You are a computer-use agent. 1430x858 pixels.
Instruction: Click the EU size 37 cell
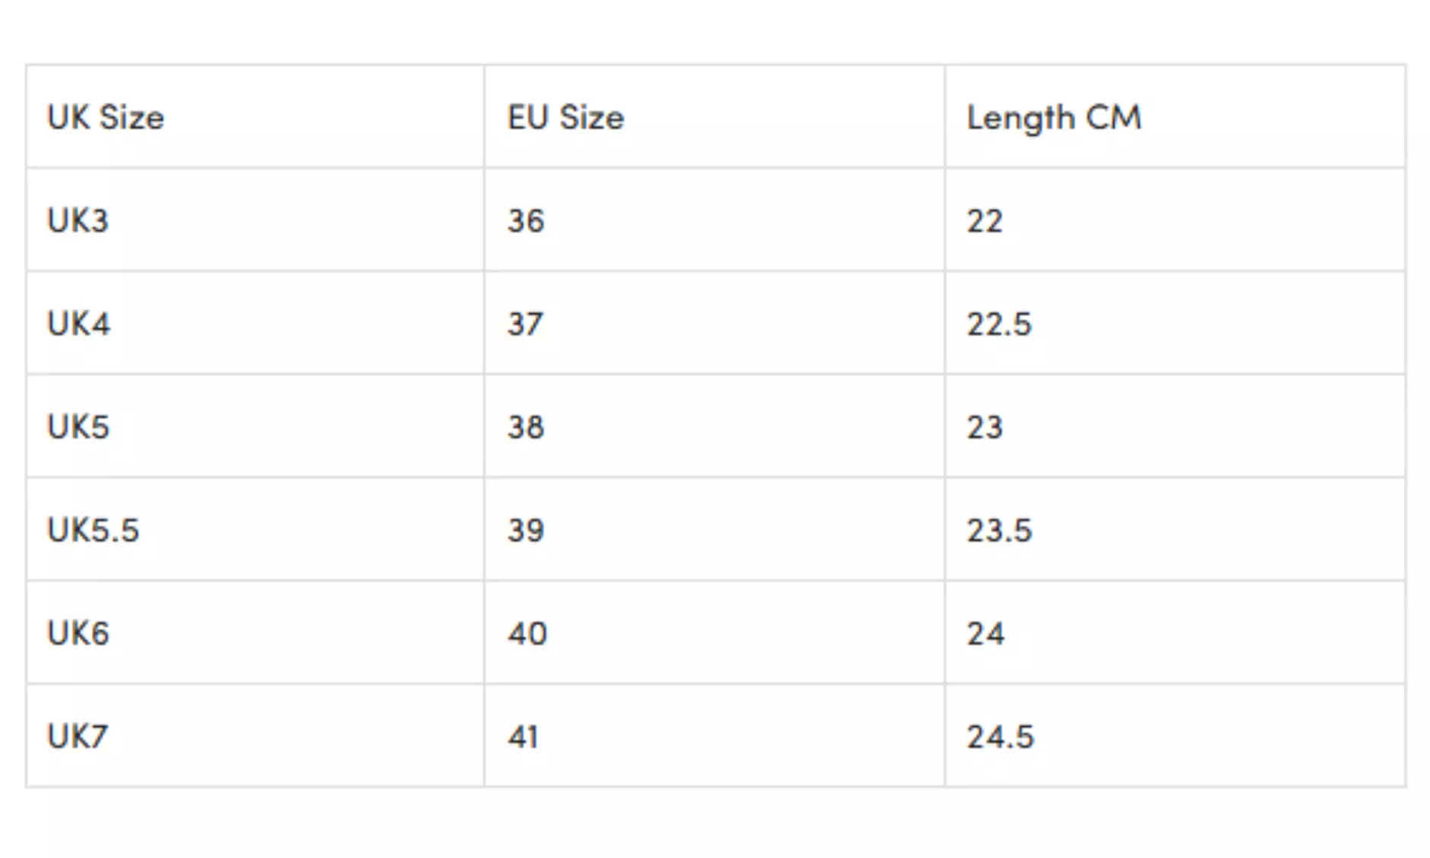click(526, 325)
